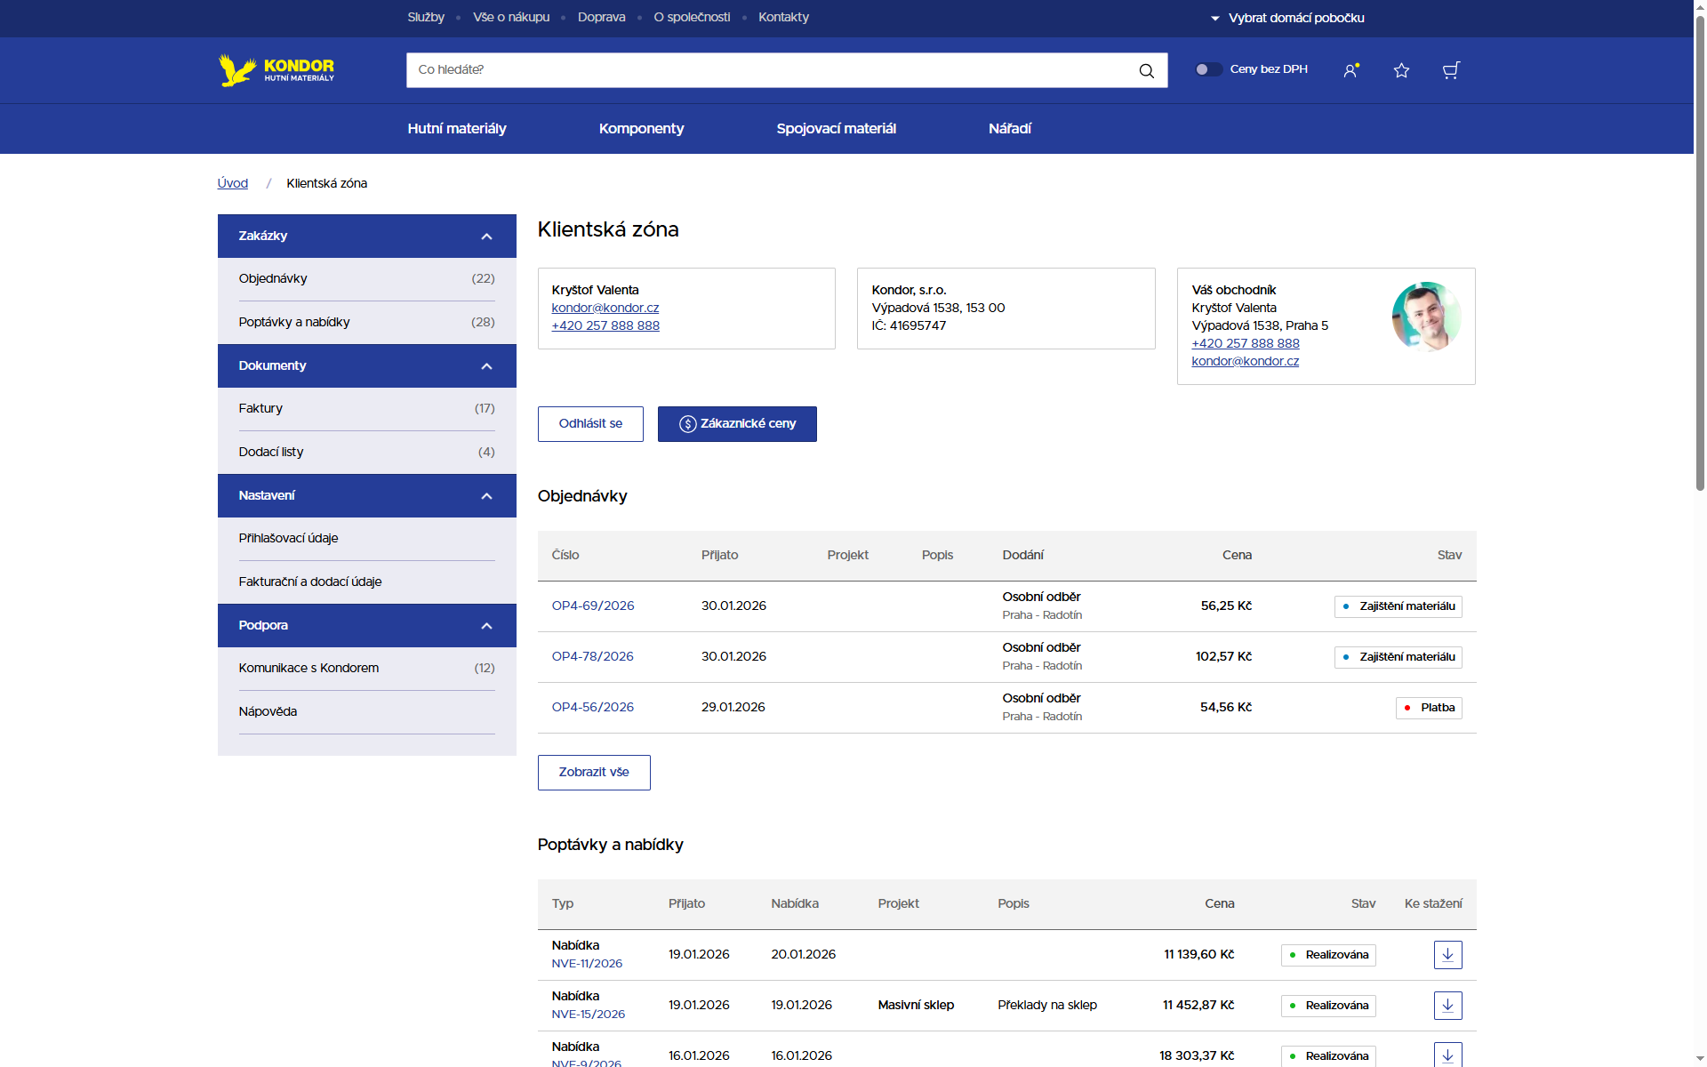Collapse the Dokumenty sidebar section

(486, 366)
